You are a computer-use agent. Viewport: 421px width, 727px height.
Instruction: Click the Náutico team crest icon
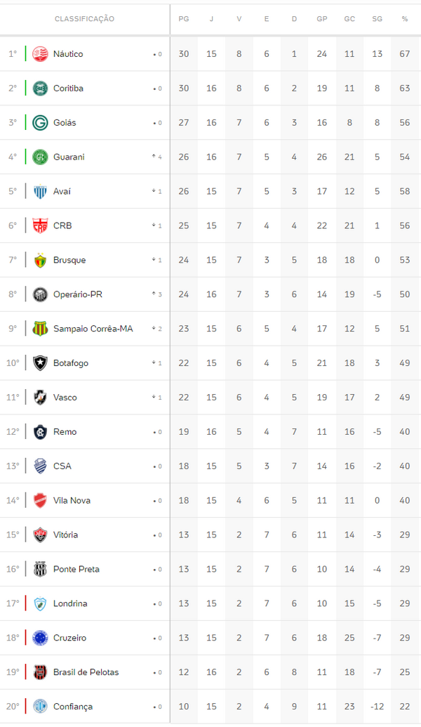tap(40, 54)
